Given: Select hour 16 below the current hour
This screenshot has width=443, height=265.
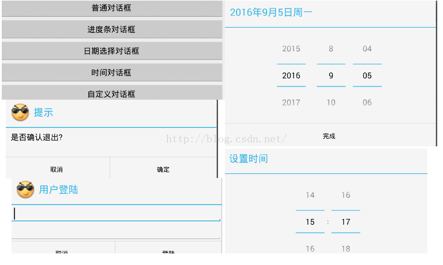Looking at the screenshot, I should [x=310, y=249].
